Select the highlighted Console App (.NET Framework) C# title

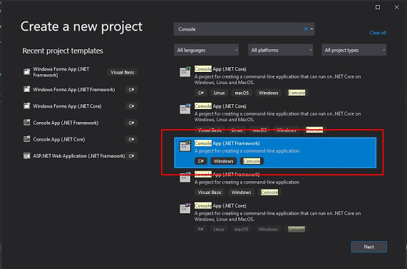(x=227, y=143)
